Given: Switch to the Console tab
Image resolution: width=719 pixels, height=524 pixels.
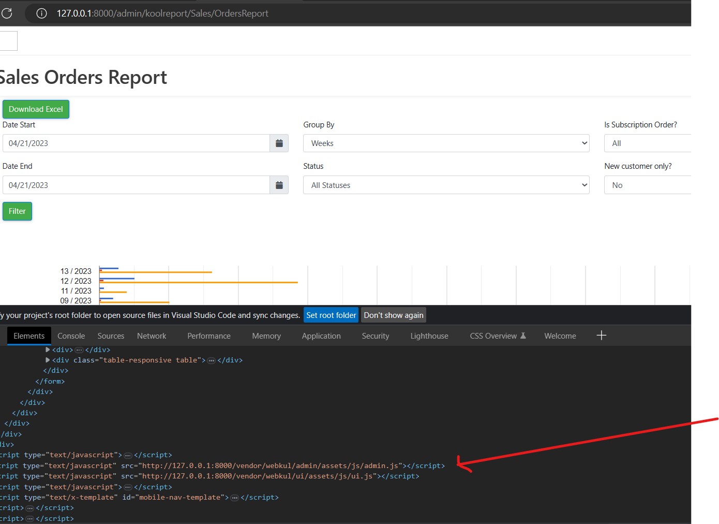Looking at the screenshot, I should 71,336.
